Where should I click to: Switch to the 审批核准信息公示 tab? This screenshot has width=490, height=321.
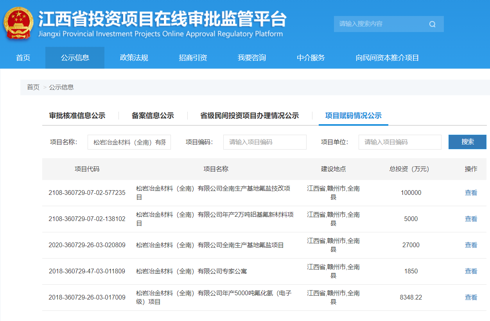pos(77,116)
